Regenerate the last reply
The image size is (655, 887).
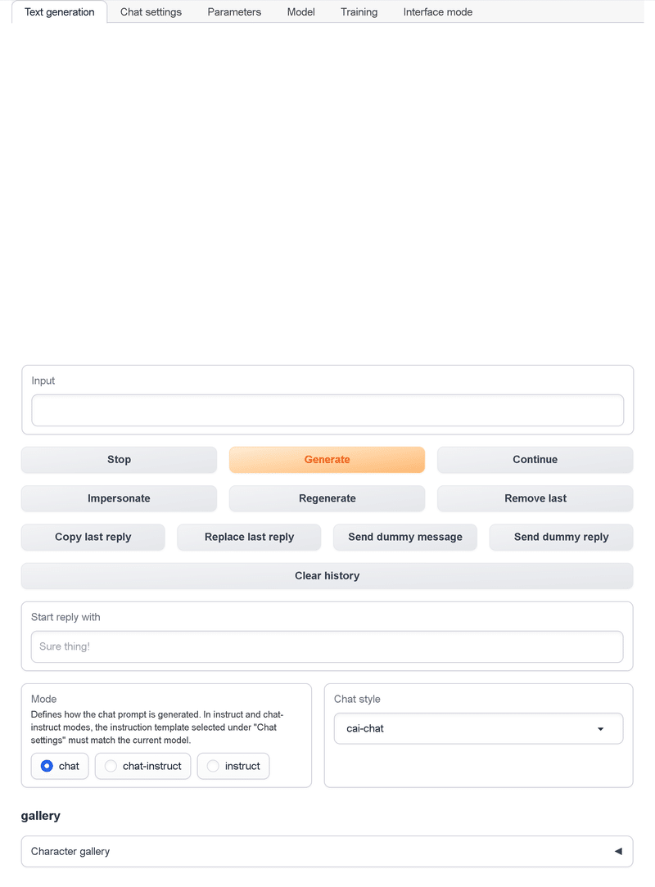[x=327, y=498]
